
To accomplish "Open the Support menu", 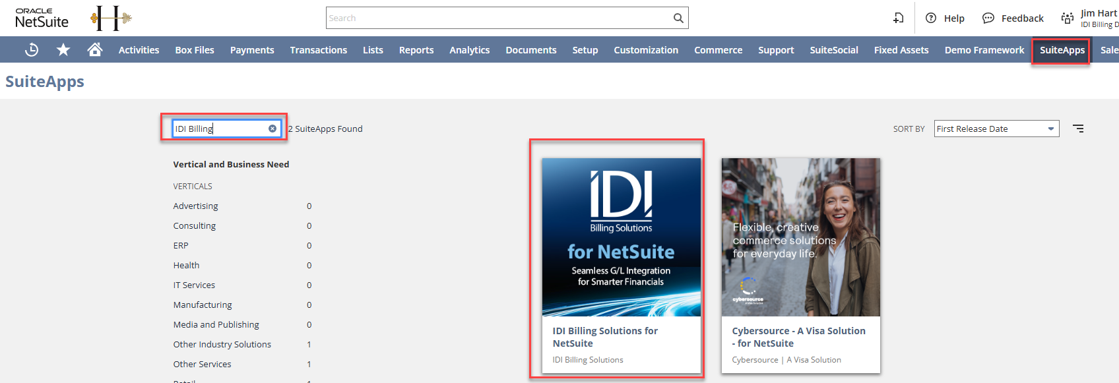I will (776, 50).
